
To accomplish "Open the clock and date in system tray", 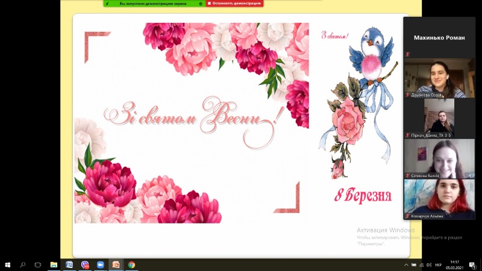I will click(x=454, y=264).
